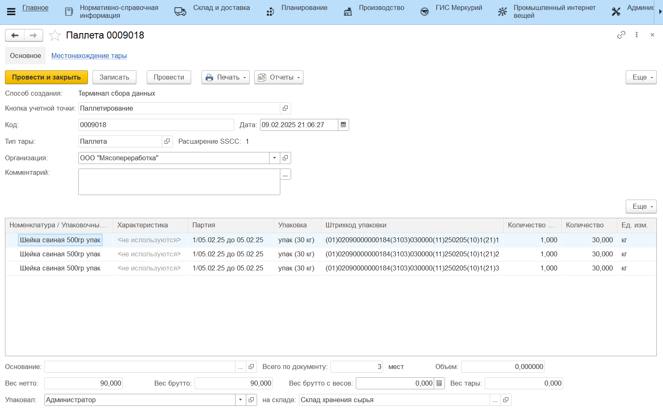The height and width of the screenshot is (410, 663).
Task: Expand the Упаковал user dropdown
Action: click(240, 400)
